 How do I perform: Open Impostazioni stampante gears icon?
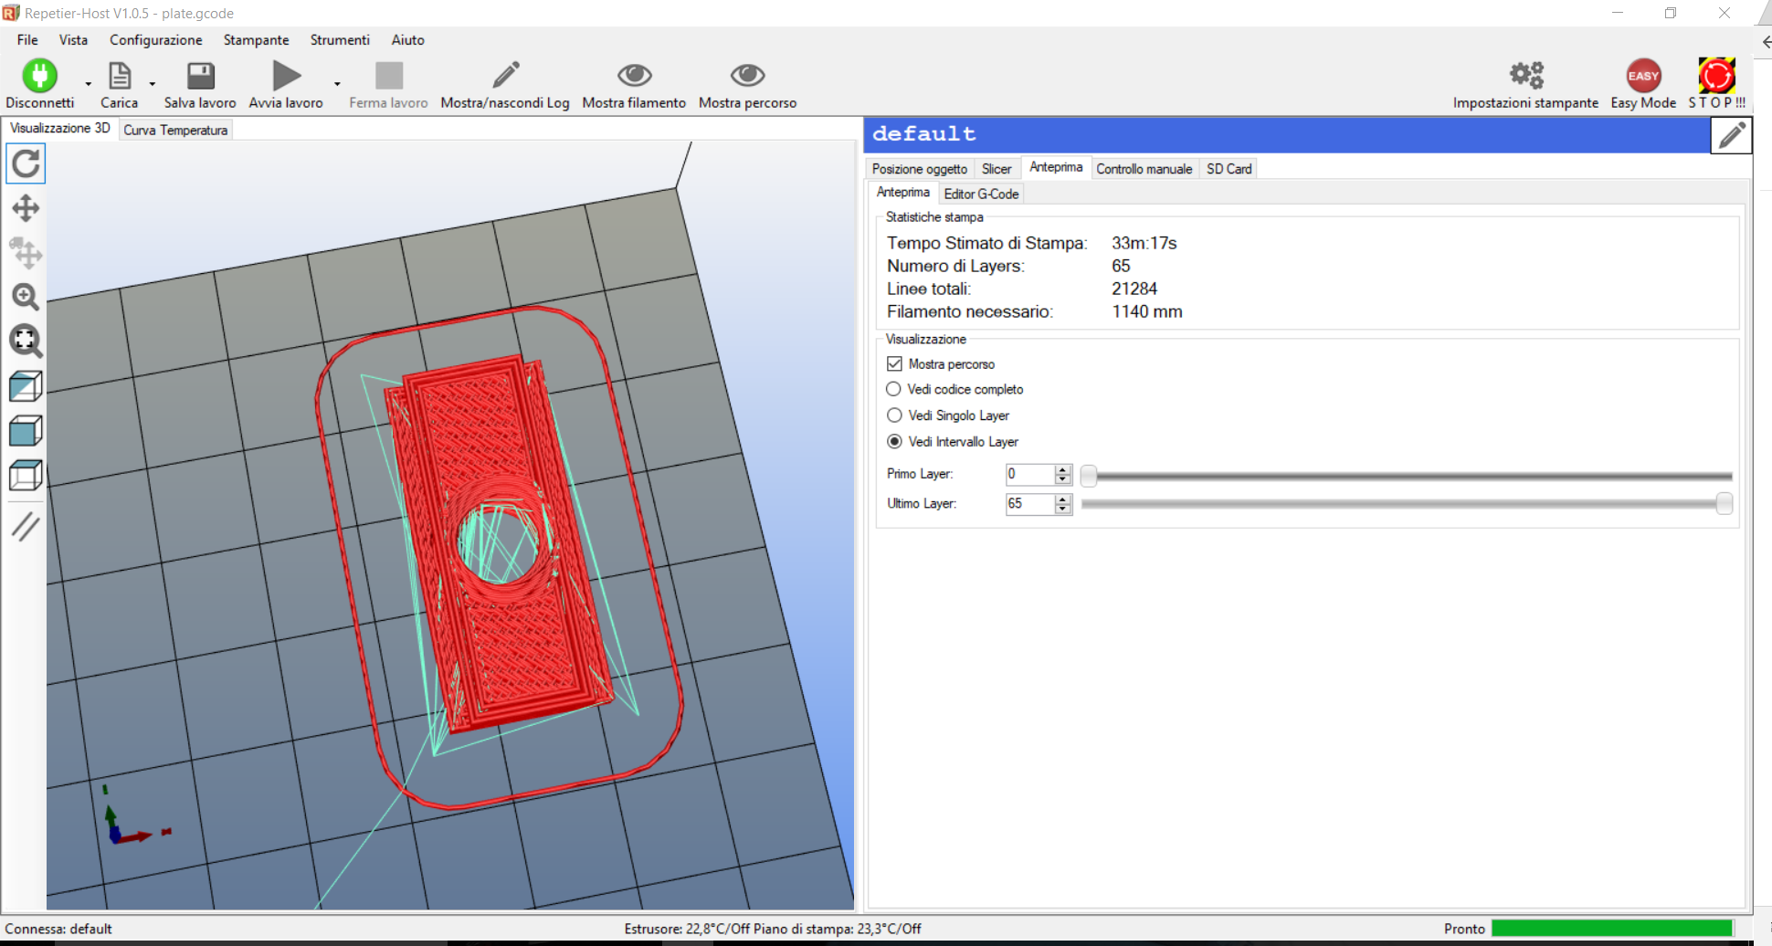click(x=1525, y=76)
